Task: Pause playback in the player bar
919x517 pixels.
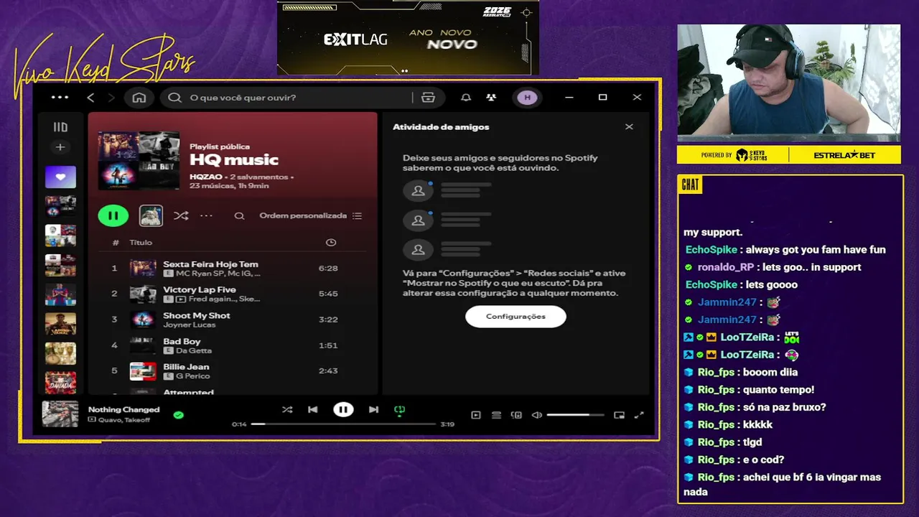Action: point(343,410)
